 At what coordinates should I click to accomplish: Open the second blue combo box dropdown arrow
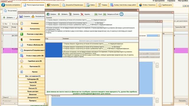click(x=159, y=50)
